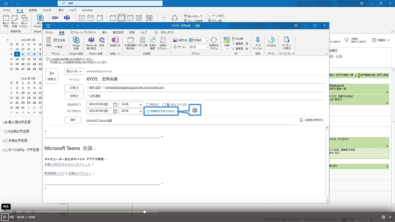The width and height of the screenshot is (395, 222).
Task: Open the address book icon in meeting ribbon
Action: [142, 40]
